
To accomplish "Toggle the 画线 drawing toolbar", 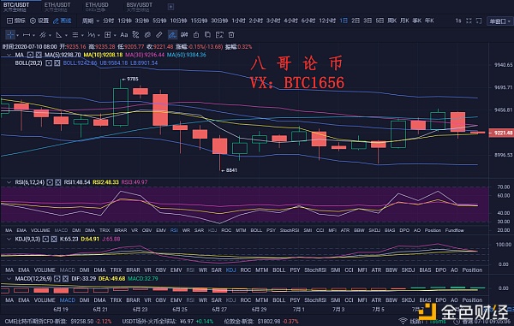I will tap(63, 21).
